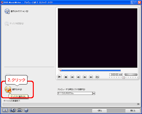This screenshot has width=142, height=114.
Task: Close the DVD MovieWriter window
Action: tap(139, 2)
